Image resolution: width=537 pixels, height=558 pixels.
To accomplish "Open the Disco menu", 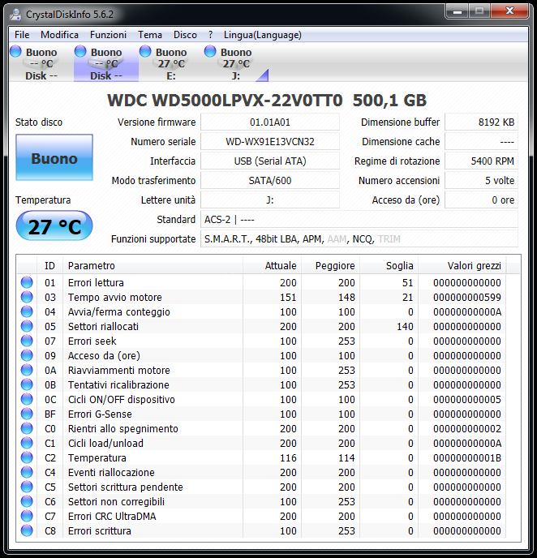I will coord(185,35).
